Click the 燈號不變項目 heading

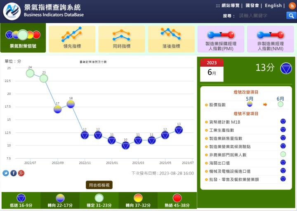tap(246, 114)
